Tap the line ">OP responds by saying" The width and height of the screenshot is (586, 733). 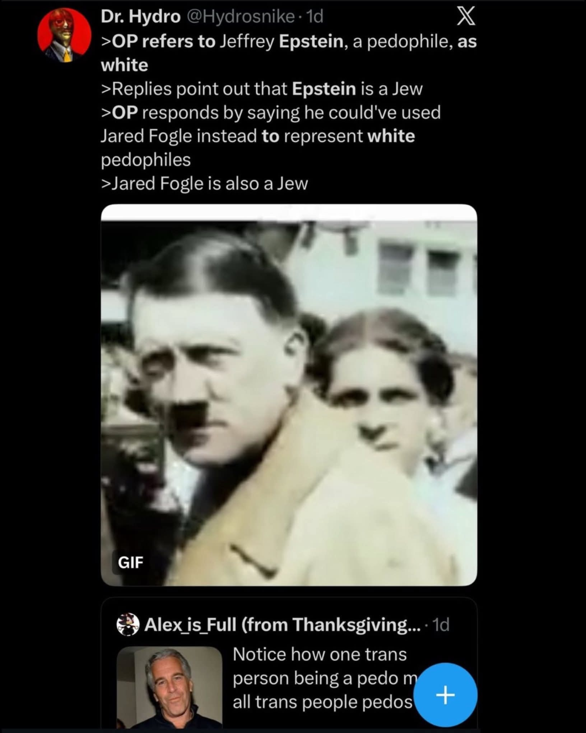coord(271,112)
